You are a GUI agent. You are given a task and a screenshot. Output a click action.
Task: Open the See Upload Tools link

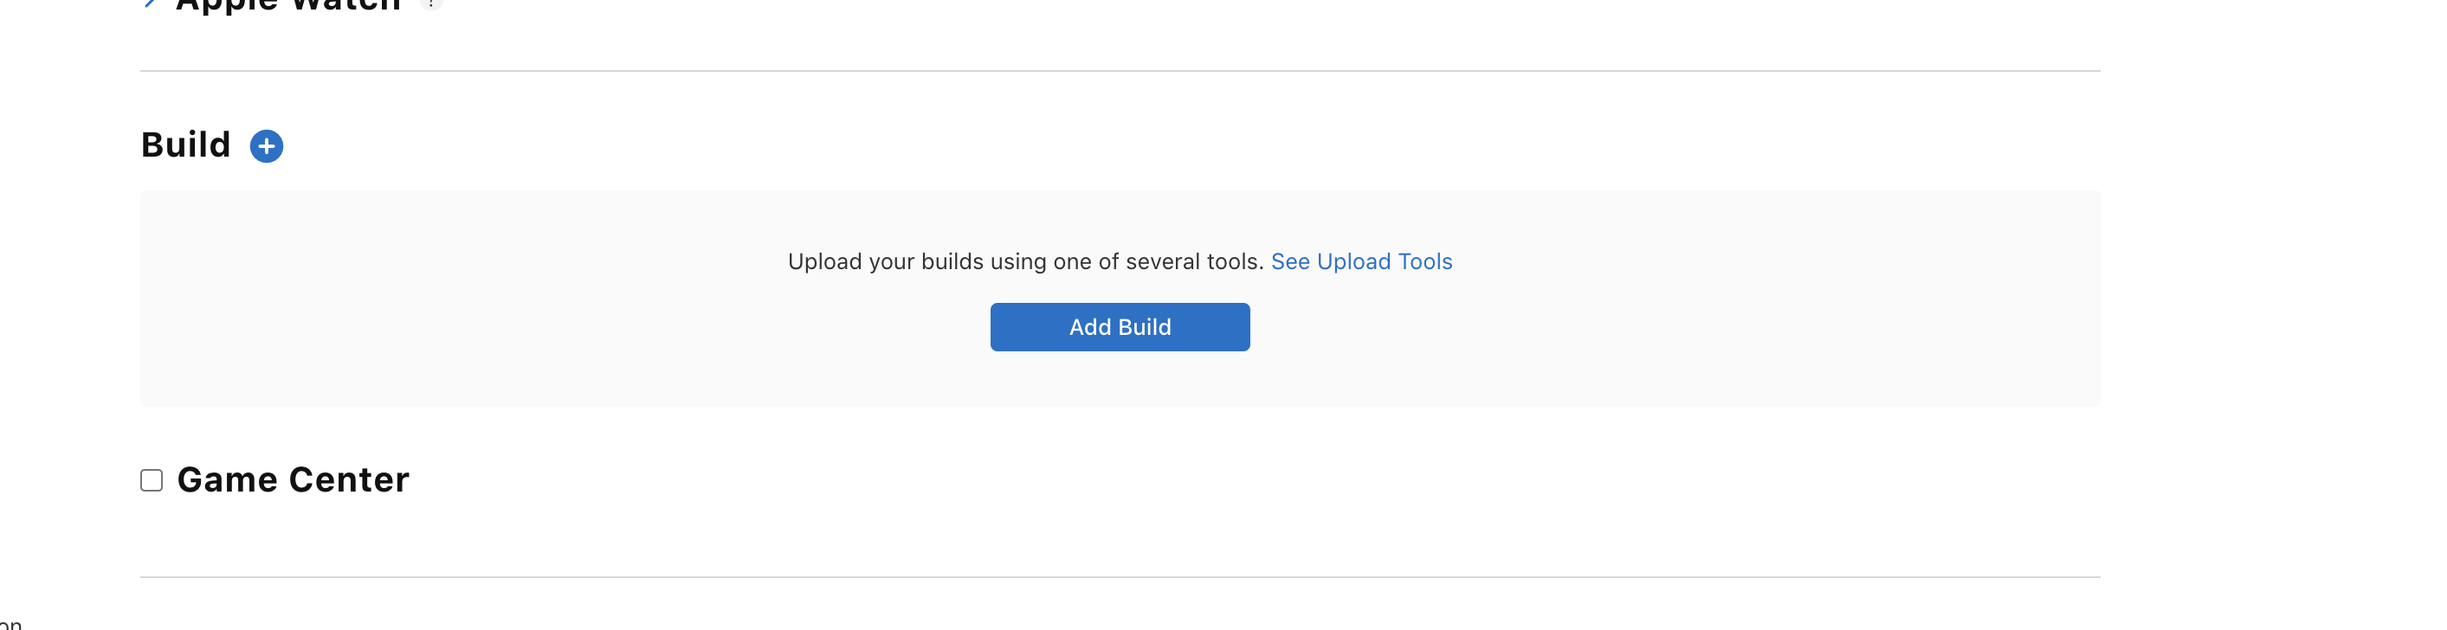1361,262
